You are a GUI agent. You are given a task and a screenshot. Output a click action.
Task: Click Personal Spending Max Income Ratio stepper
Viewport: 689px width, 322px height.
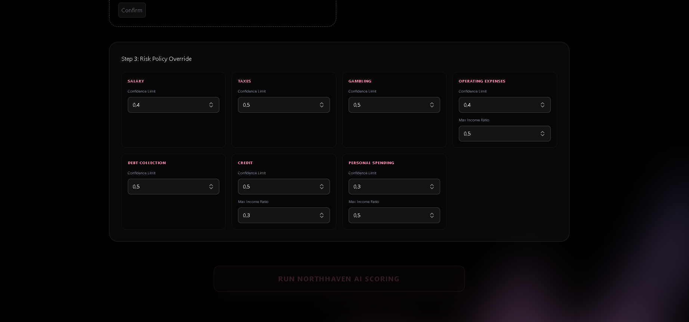432,215
